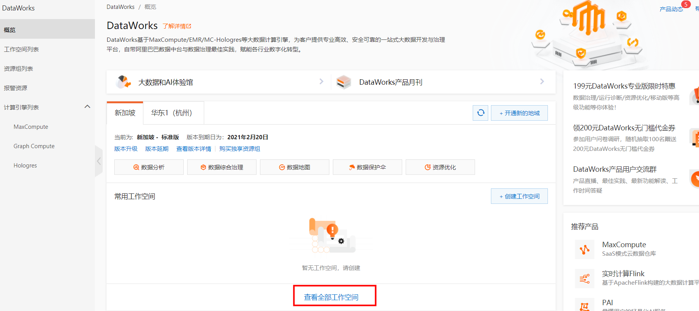Click the DataWorks title in the sidebar header
The image size is (699, 311).
point(18,8)
